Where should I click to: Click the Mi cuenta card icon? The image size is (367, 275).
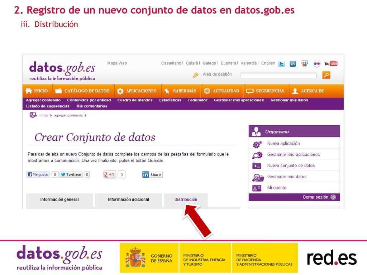tap(257, 188)
